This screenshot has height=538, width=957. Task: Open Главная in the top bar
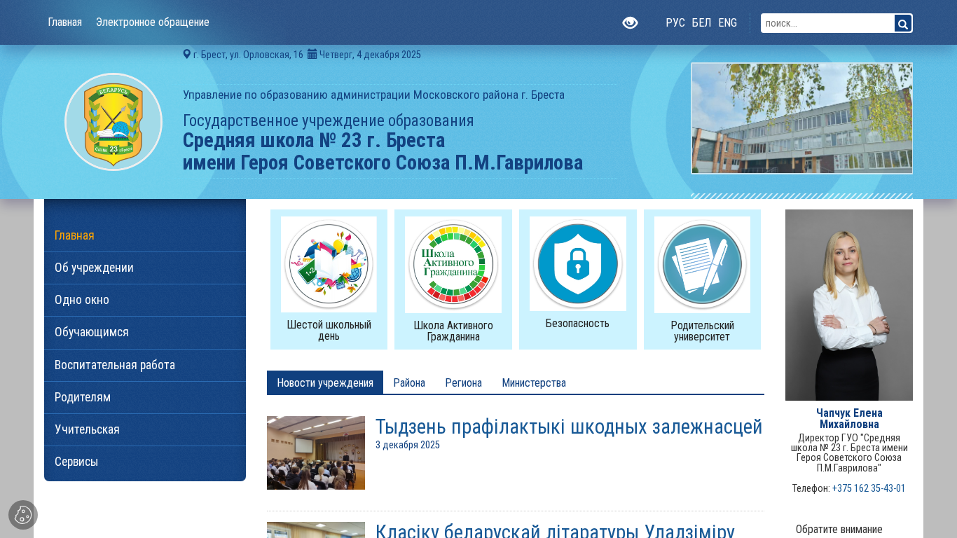click(65, 22)
